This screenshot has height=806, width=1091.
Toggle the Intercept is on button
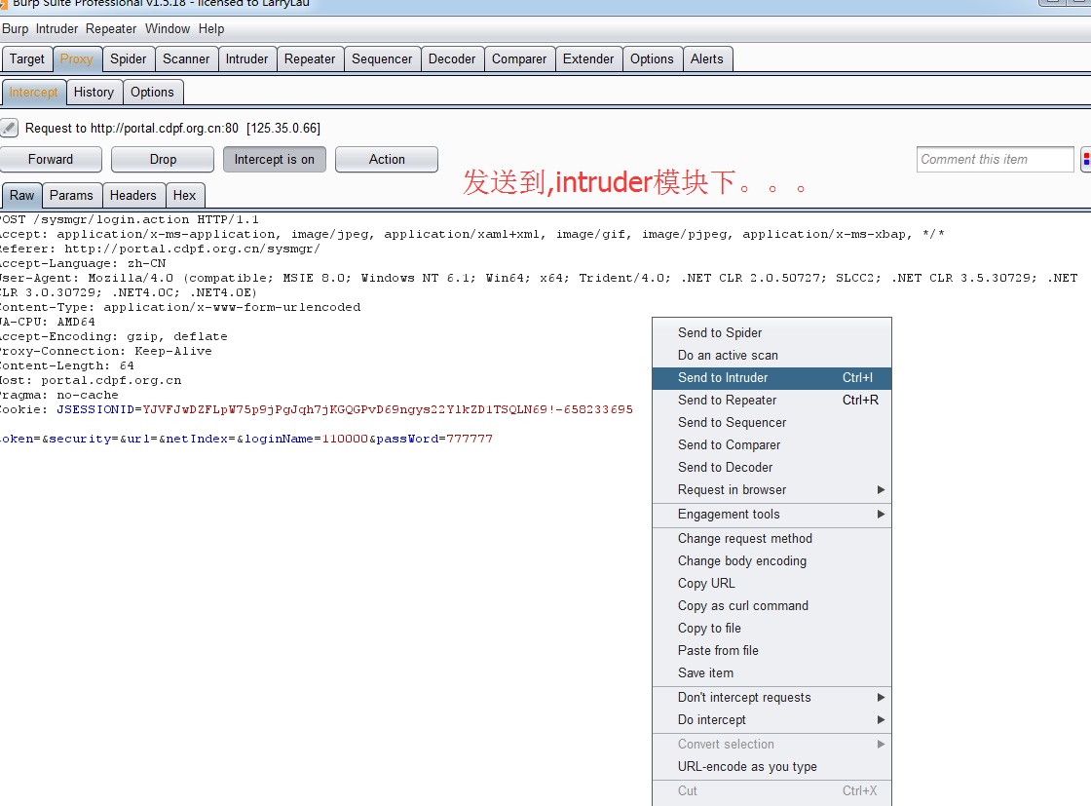coord(274,160)
